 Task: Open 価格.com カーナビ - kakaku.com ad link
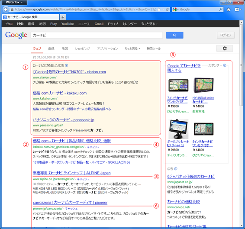point(60,93)
